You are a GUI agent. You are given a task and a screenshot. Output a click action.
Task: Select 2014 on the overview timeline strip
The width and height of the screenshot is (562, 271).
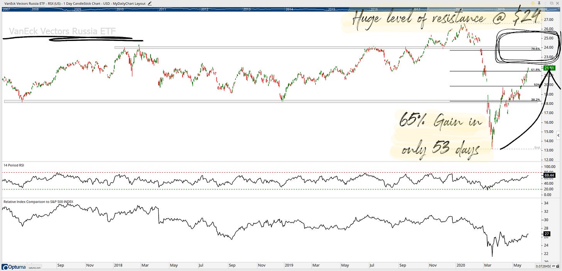coord(289,8)
